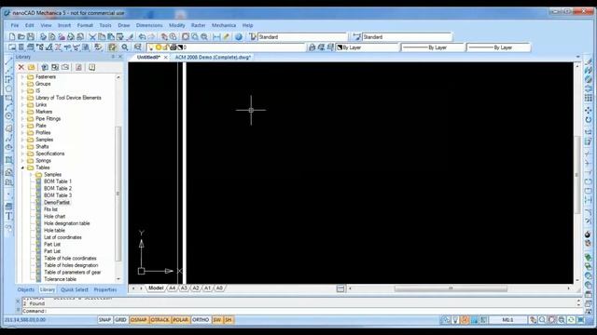This screenshot has height=335, width=597.
Task: Expand the Pipe Fittings folder arrow
Action: point(22,118)
